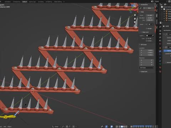Open the Output properties tab icon
The width and height of the screenshot is (171, 128).
pyautogui.click(x=160, y=34)
